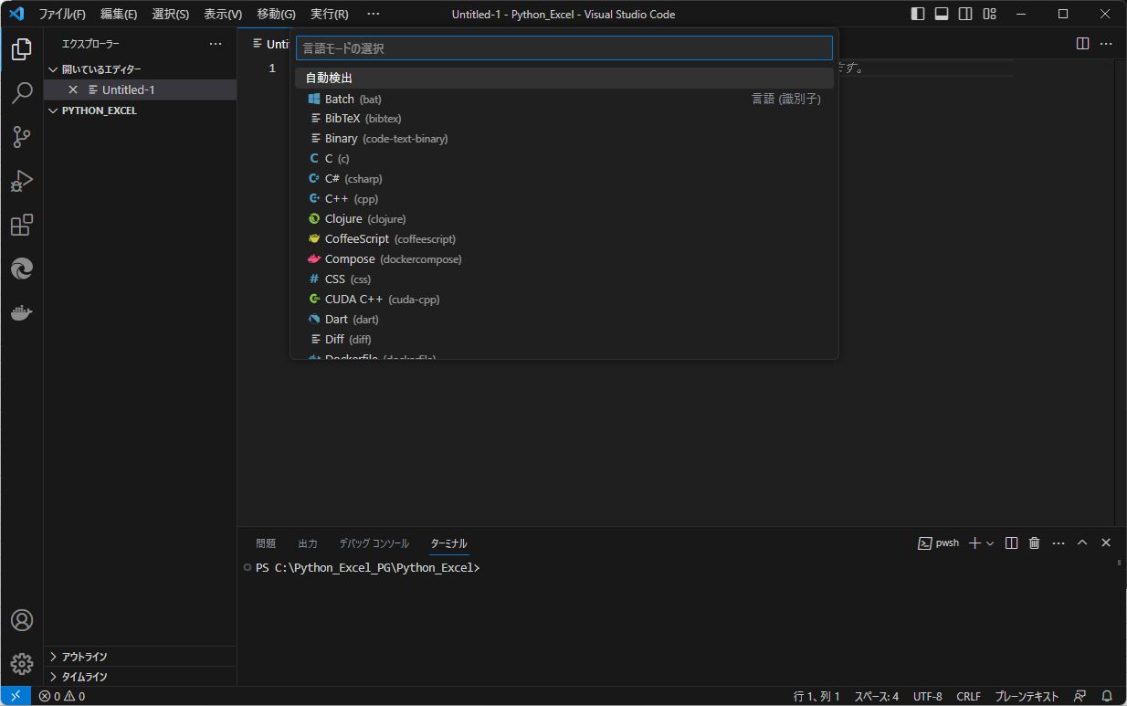Open terminal panel more actions menu
This screenshot has height=706, width=1127.
click(x=1059, y=543)
